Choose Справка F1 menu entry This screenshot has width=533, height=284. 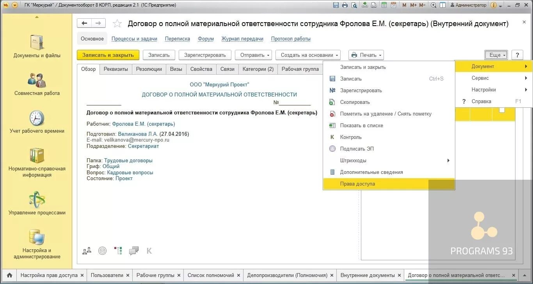click(x=494, y=101)
